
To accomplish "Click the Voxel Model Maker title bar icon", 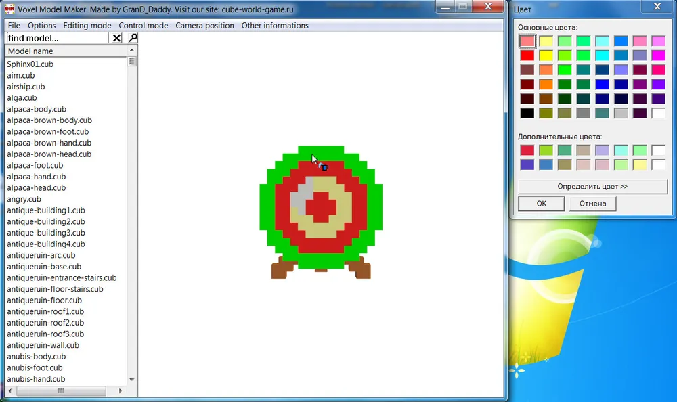I will (x=9, y=8).
